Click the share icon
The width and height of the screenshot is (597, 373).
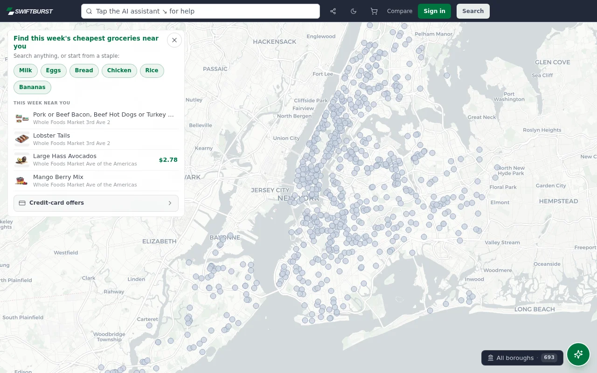coord(333,11)
